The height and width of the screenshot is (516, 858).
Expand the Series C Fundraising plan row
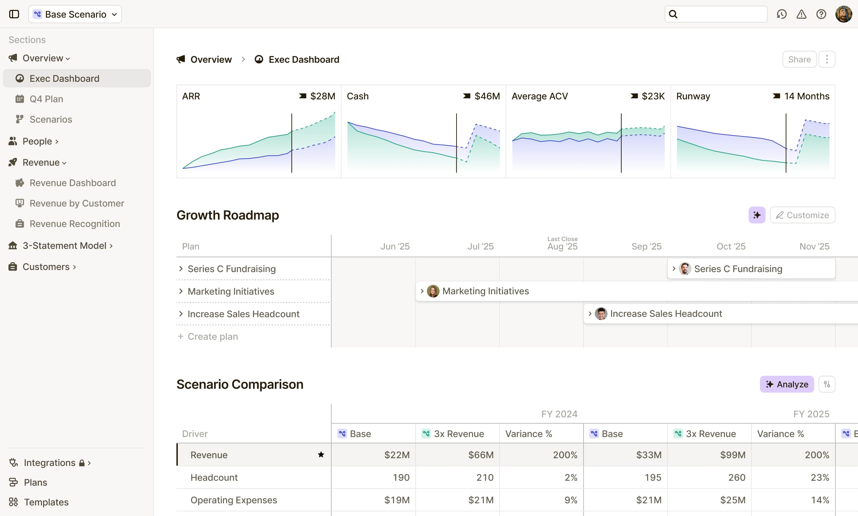click(181, 268)
